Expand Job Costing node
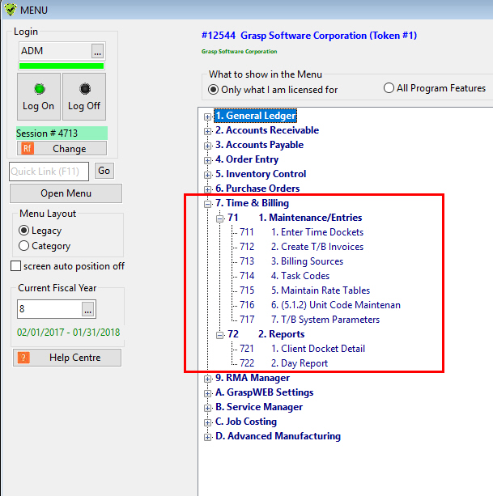Screen dimensions: 493x496 207,422
